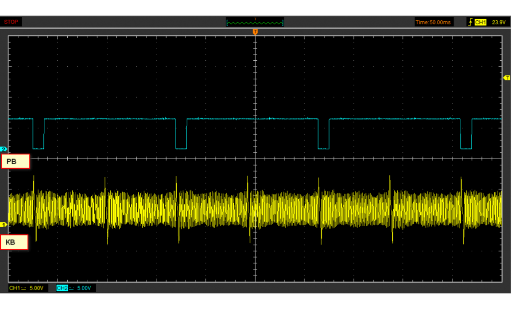Open the CH2 5.00V vertical scale value
Screen dimensions: 512x310
(x=84, y=288)
